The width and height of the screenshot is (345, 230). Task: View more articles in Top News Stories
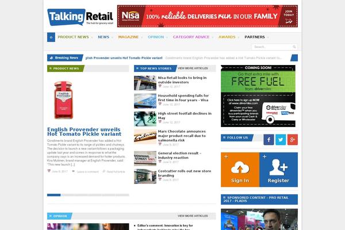pyautogui.click(x=193, y=68)
